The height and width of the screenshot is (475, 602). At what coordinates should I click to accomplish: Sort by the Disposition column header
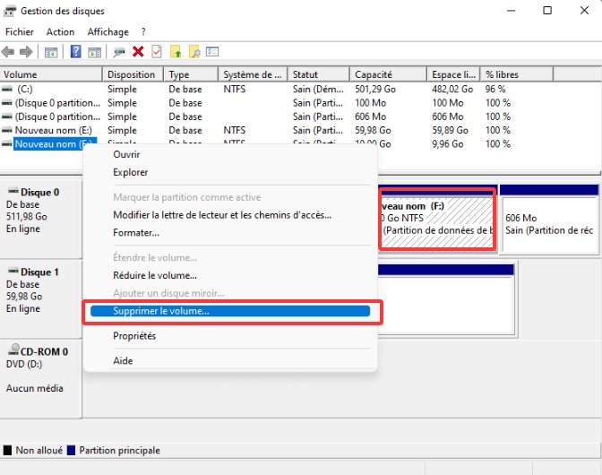click(x=133, y=74)
